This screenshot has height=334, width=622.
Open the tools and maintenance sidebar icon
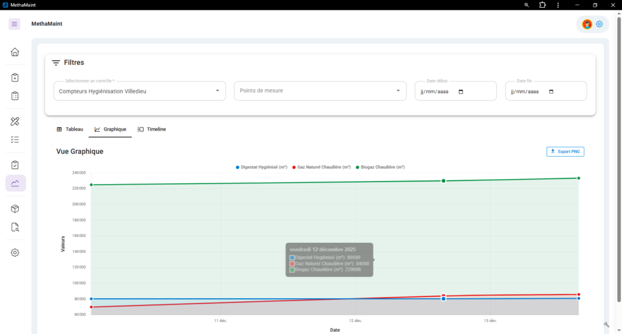point(15,121)
